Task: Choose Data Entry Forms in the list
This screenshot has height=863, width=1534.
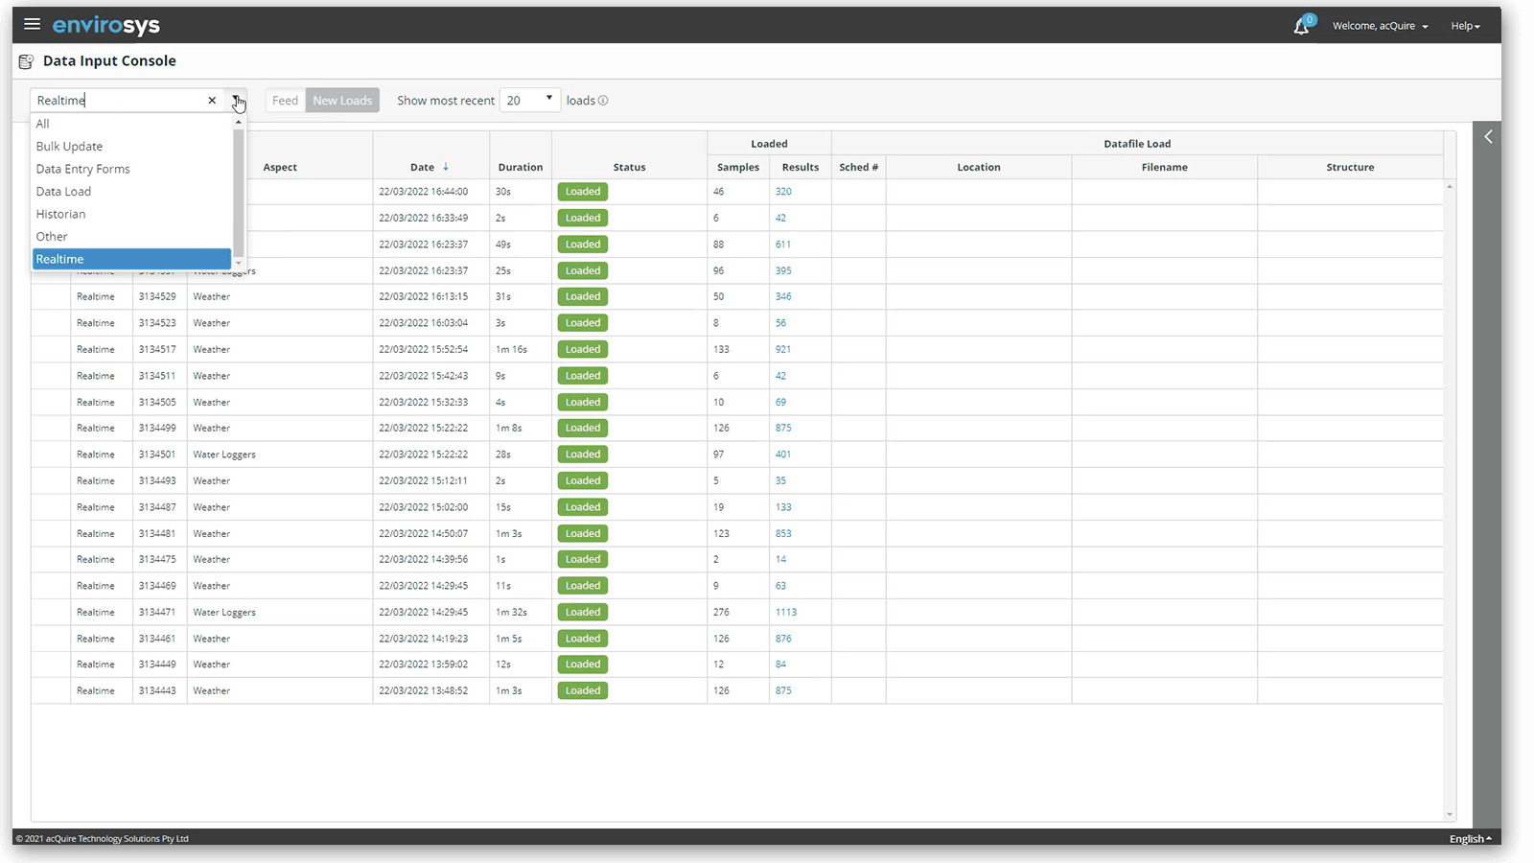Action: click(x=82, y=169)
